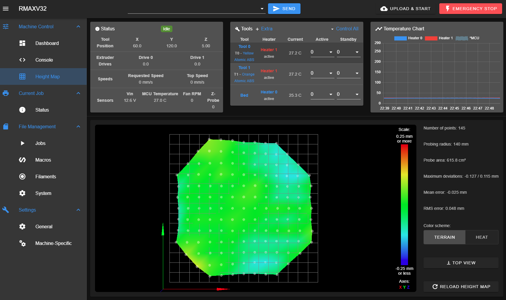Click the Temperature Chart line icon
This screenshot has height=300, width=506.
pos(379,29)
